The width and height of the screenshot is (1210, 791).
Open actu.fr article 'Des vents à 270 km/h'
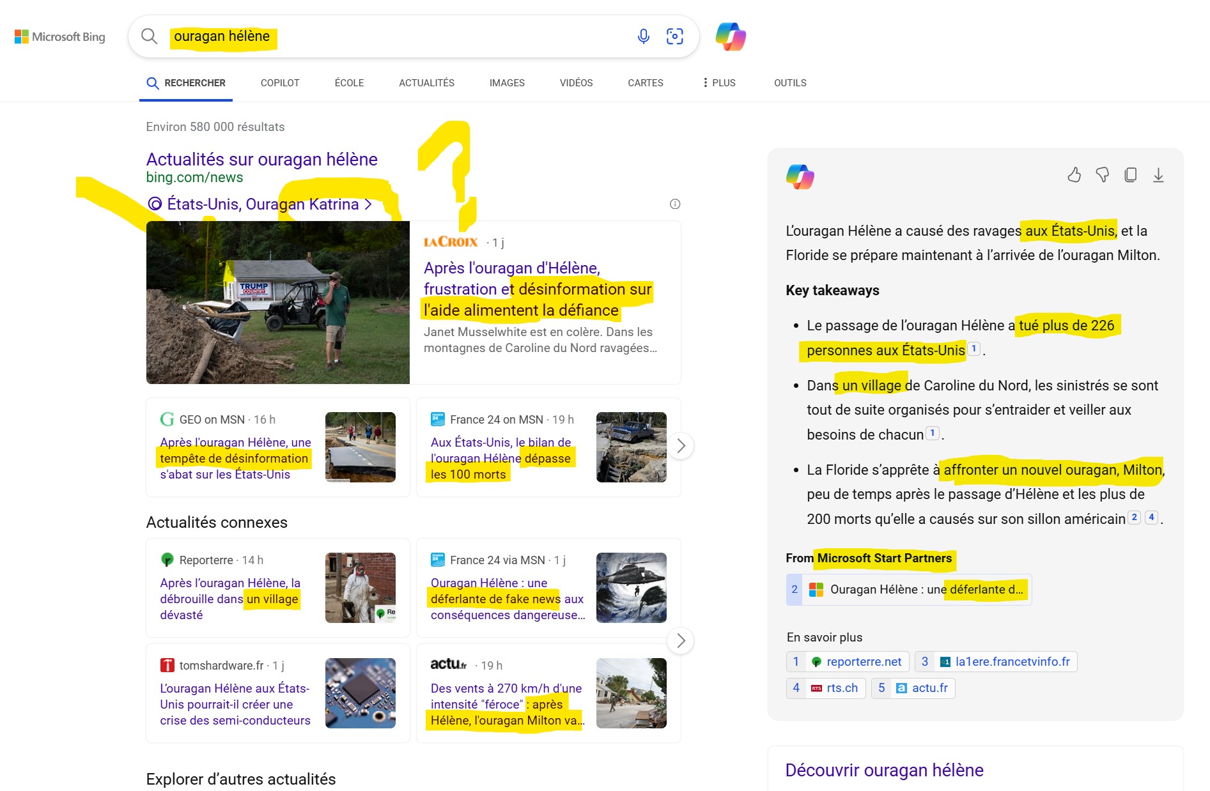click(x=508, y=704)
